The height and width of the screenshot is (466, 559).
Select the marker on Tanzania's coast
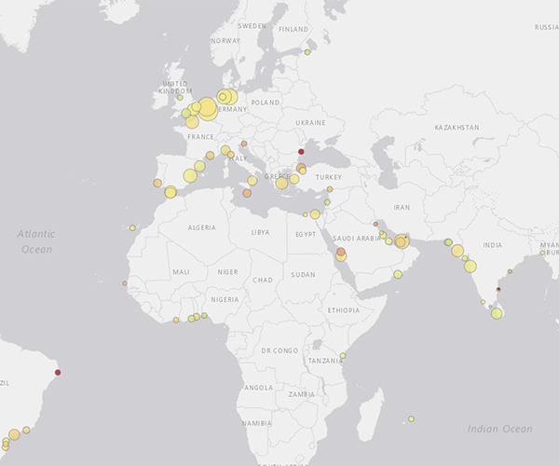(x=343, y=355)
